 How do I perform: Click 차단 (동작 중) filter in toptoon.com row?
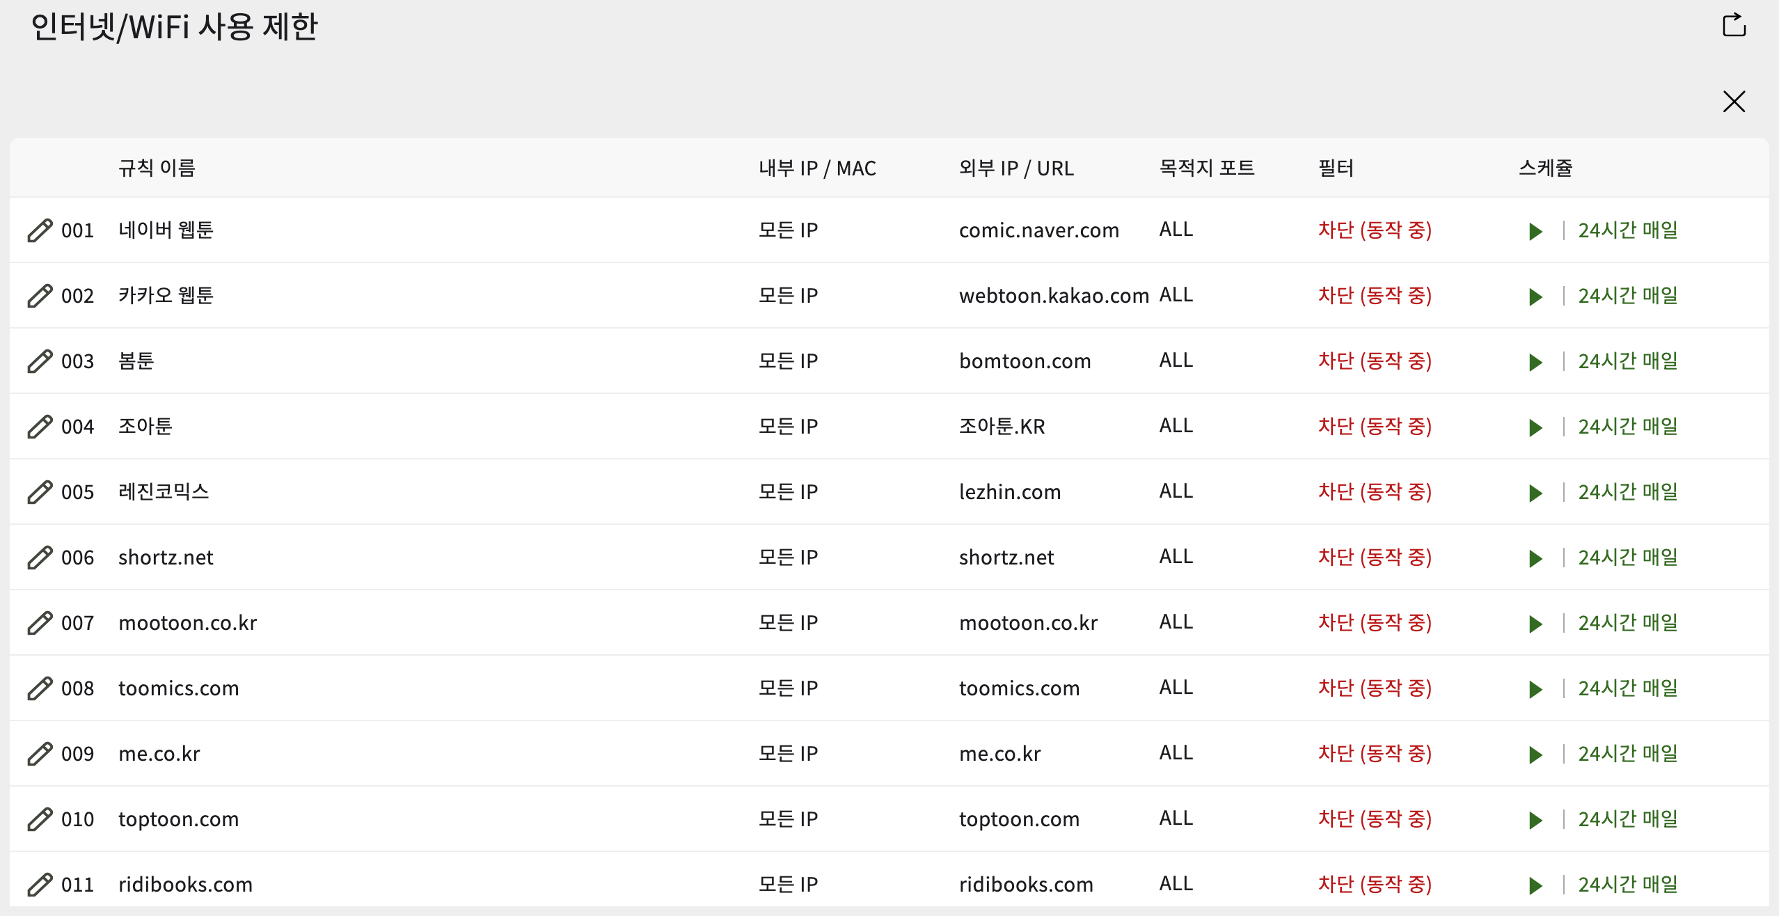coord(1375,819)
